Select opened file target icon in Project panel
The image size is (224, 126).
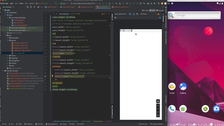(x=27, y=7)
